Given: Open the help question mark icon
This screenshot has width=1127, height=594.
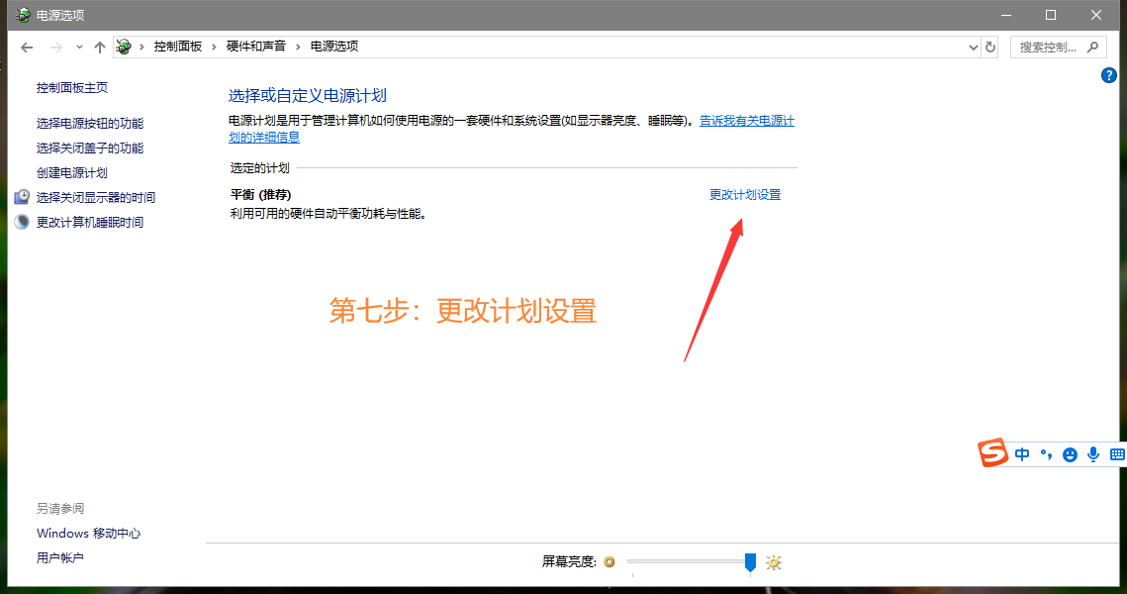Looking at the screenshot, I should (x=1109, y=75).
